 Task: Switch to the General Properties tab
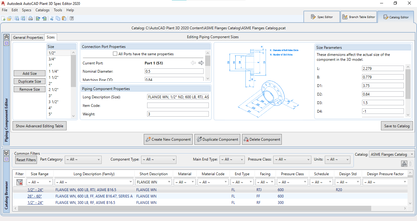point(28,37)
